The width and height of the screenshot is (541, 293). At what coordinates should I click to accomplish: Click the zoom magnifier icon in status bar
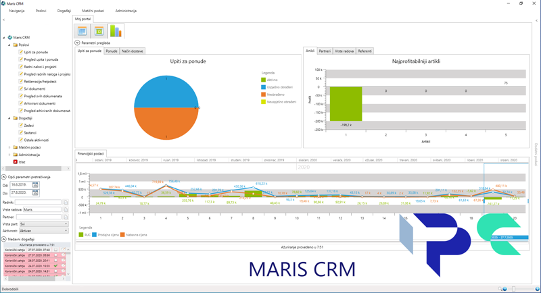(500, 289)
